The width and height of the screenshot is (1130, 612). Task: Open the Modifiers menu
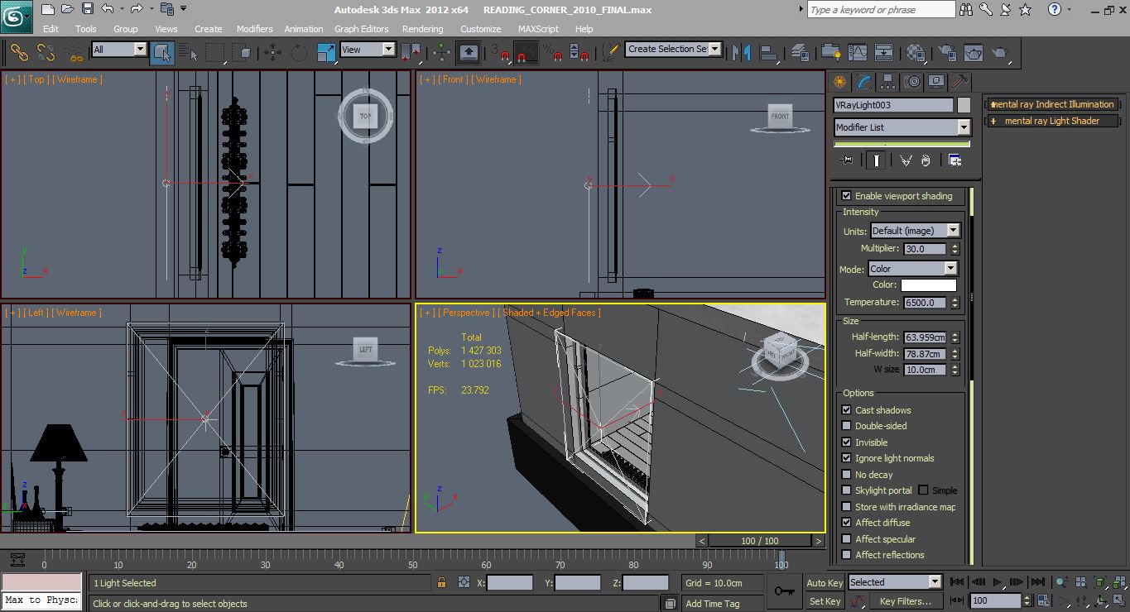pos(254,29)
